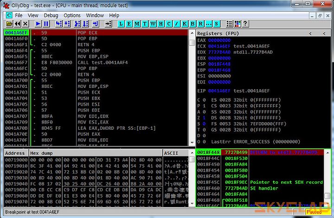This screenshot has height=218, width=334.
Task: Open Call stack with K button
Action: pos(185,24)
